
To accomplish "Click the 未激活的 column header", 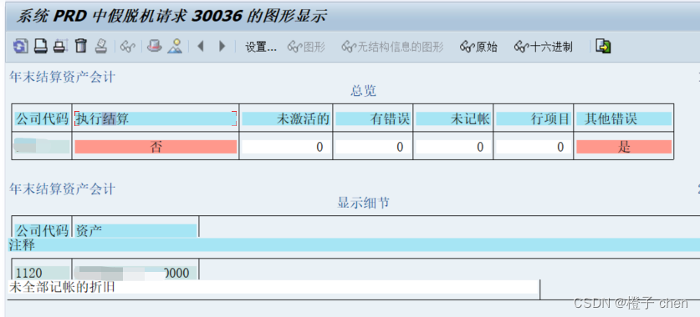I will tap(286, 118).
